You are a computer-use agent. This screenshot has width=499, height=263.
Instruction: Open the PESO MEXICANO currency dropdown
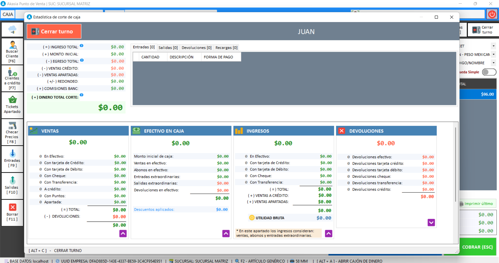(493, 54)
